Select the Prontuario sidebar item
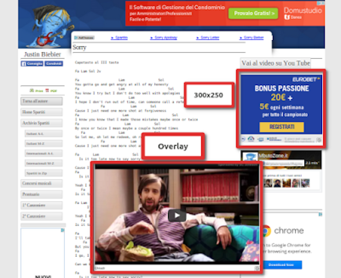 (41, 194)
